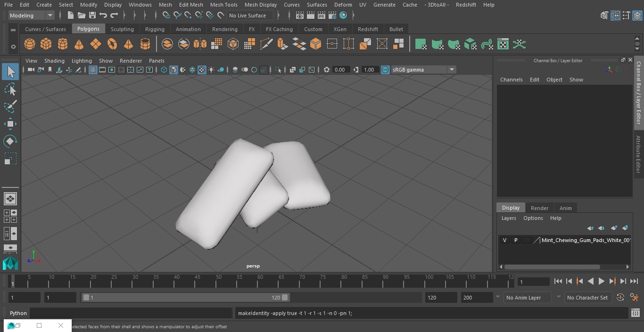Click the Undo arrow icon
Screen dimensions: 644x332
click(x=103, y=16)
